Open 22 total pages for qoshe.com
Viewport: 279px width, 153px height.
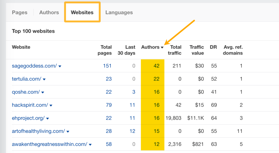(109, 92)
